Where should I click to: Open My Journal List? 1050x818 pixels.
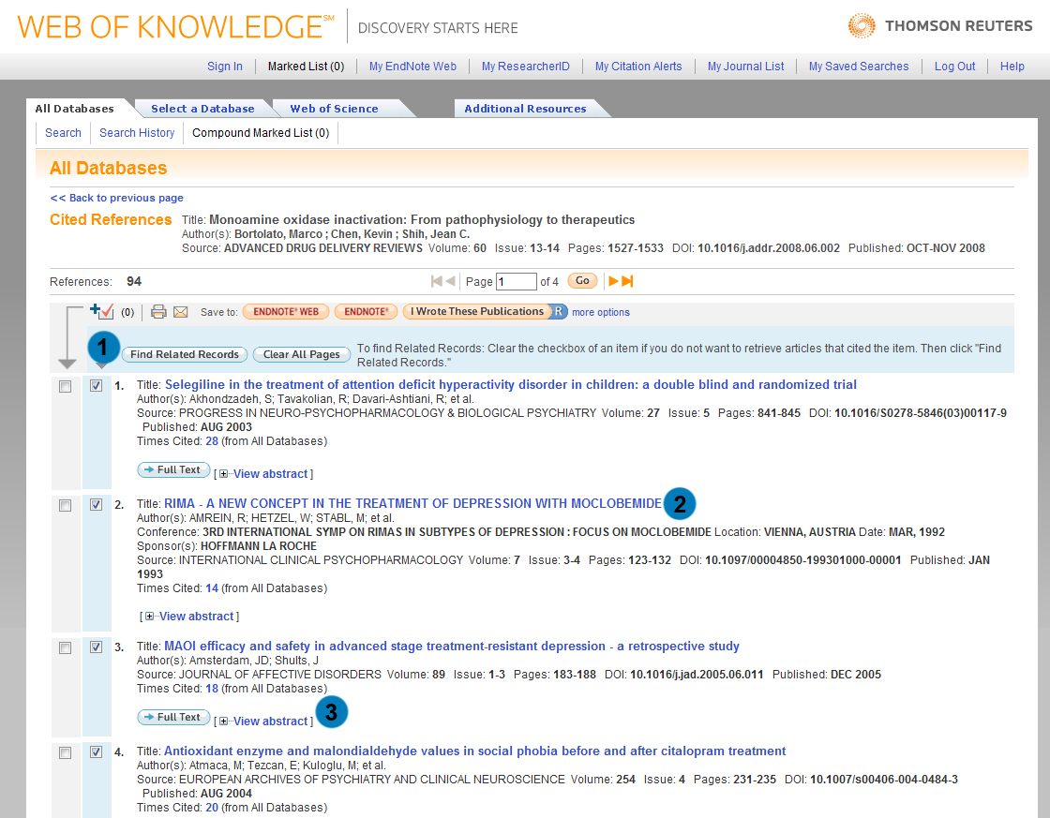[x=746, y=67]
